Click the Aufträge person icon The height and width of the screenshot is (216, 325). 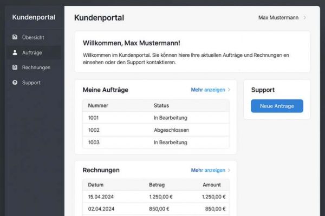pyautogui.click(x=15, y=52)
